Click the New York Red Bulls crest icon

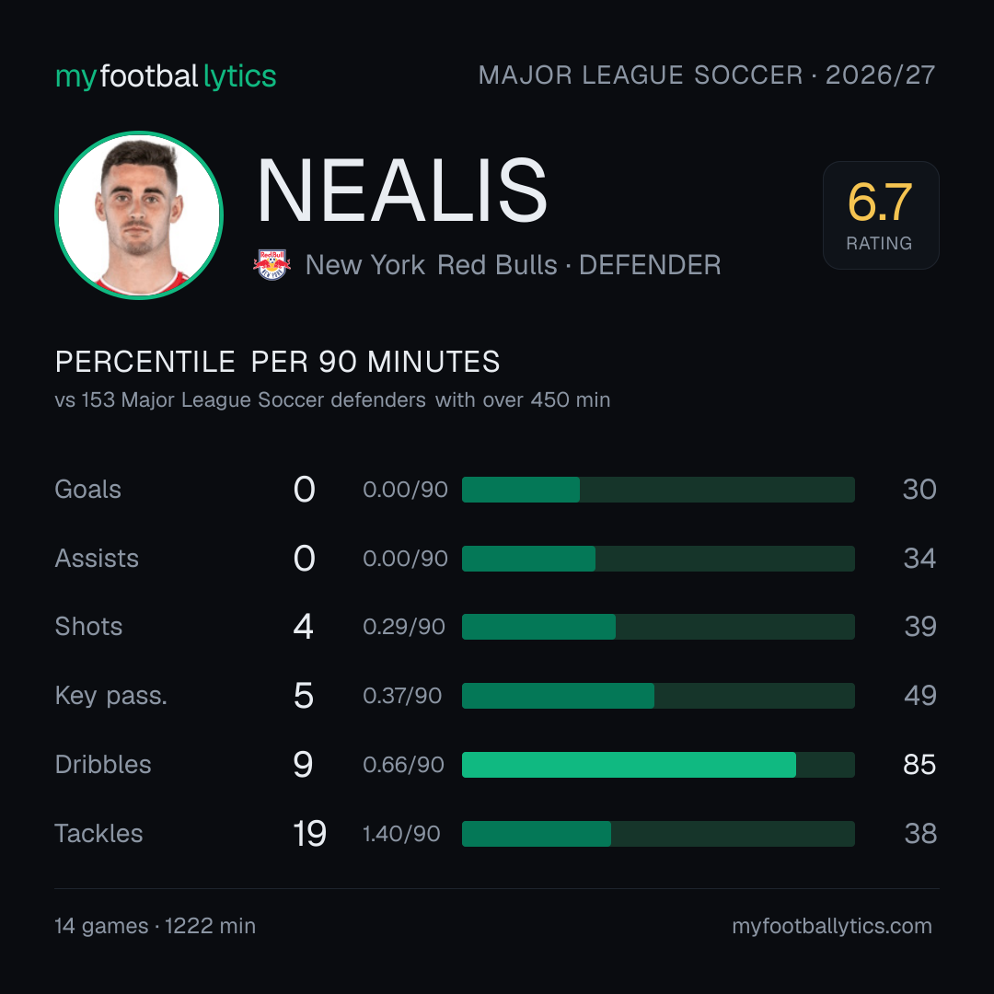pos(272,264)
